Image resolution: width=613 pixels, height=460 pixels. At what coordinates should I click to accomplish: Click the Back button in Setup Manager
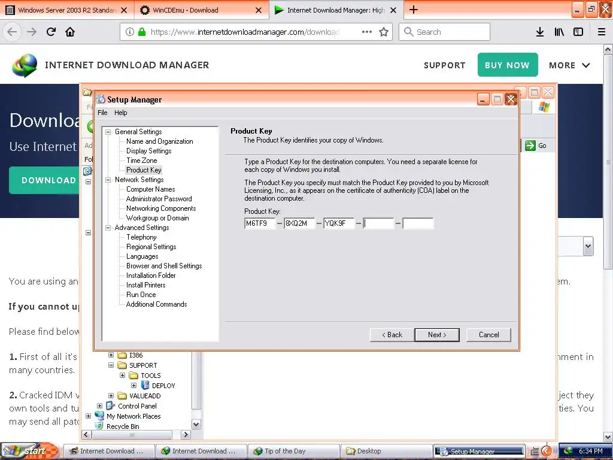pyautogui.click(x=392, y=335)
